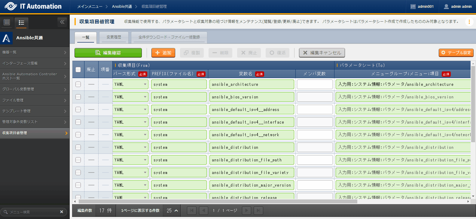Screen dimensions: 476x219
Task: Click the IT Automation logo icon
Action: pyautogui.click(x=11, y=6)
